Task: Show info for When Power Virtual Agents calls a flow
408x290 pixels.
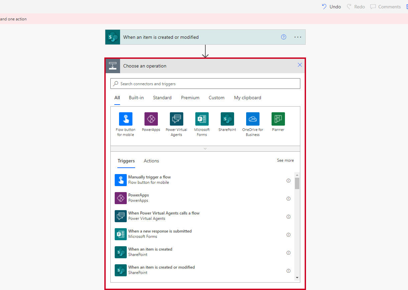Action: pyautogui.click(x=288, y=216)
